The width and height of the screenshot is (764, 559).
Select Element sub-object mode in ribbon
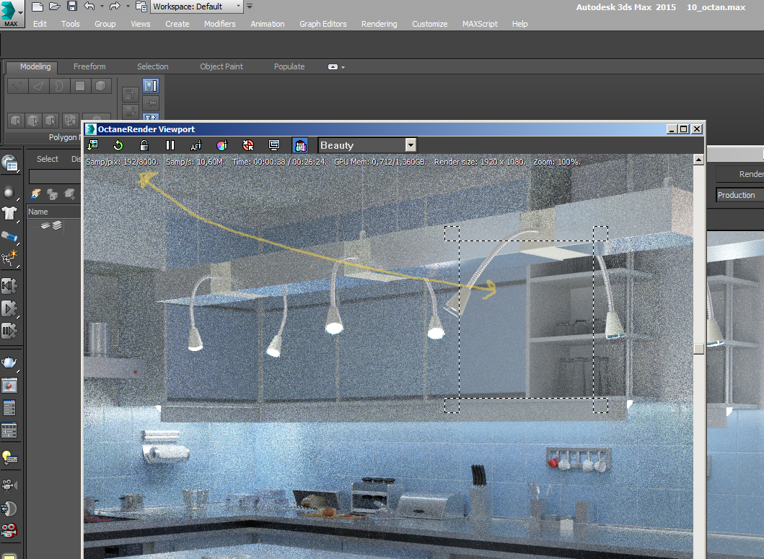pyautogui.click(x=101, y=87)
